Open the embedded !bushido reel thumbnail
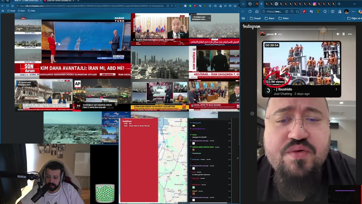The width and height of the screenshot is (362, 204). click(301, 63)
